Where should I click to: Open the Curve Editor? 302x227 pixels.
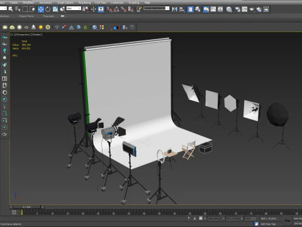213,9
